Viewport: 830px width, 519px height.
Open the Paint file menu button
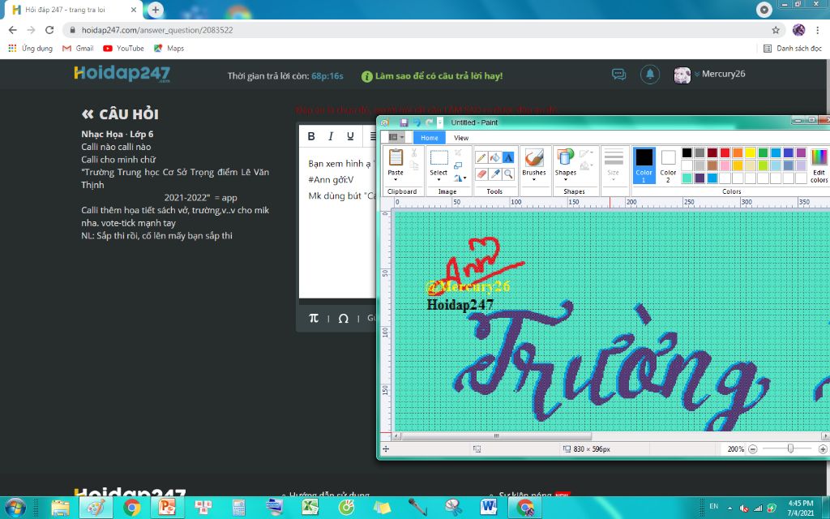pyautogui.click(x=396, y=137)
